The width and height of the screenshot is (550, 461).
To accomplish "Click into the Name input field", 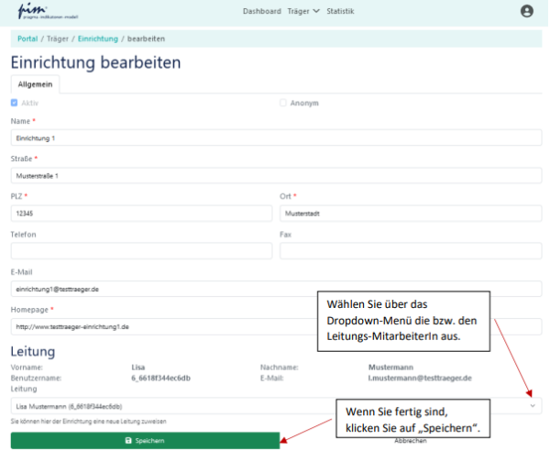I will [275, 137].
